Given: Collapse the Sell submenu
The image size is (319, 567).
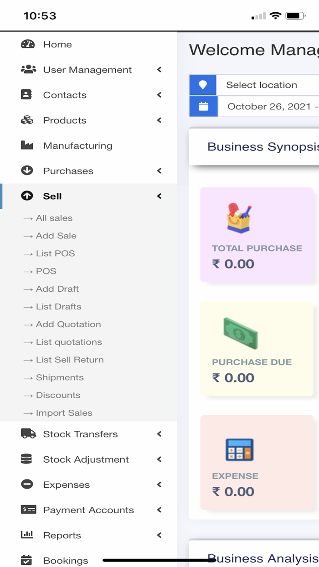Looking at the screenshot, I should 159,196.
